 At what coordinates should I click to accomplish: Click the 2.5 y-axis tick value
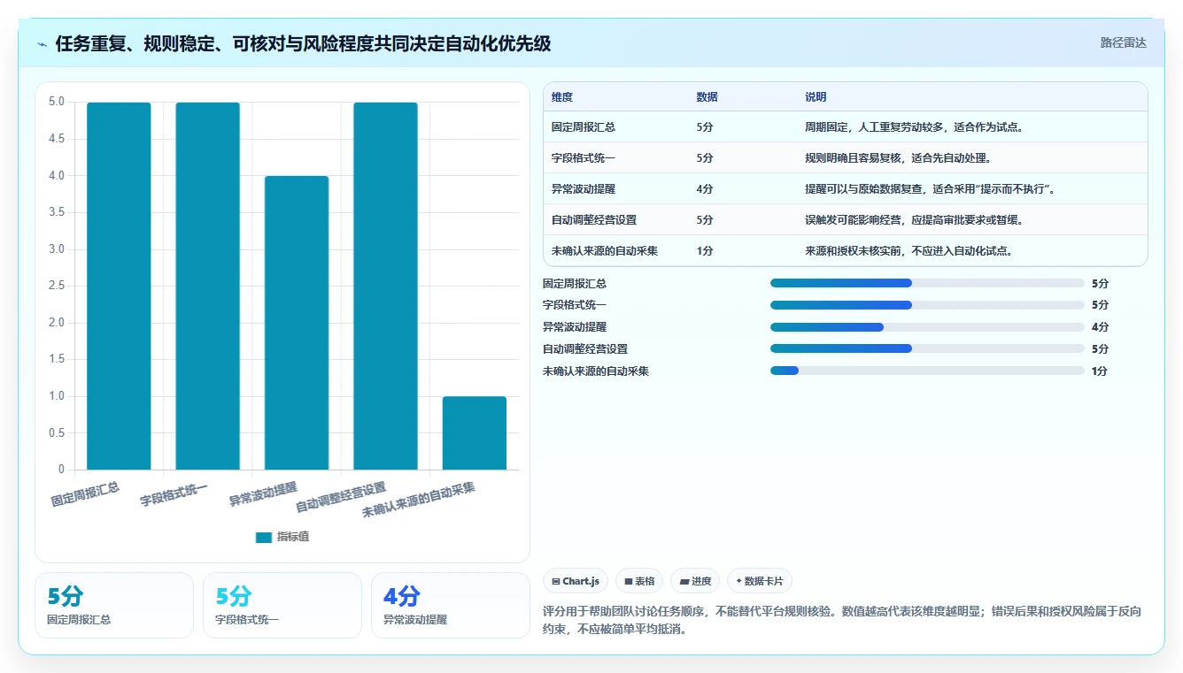[x=56, y=286]
